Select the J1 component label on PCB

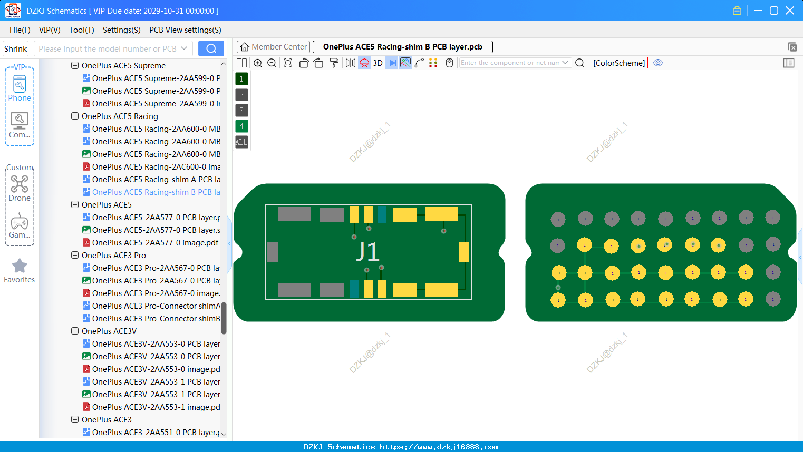click(x=367, y=252)
